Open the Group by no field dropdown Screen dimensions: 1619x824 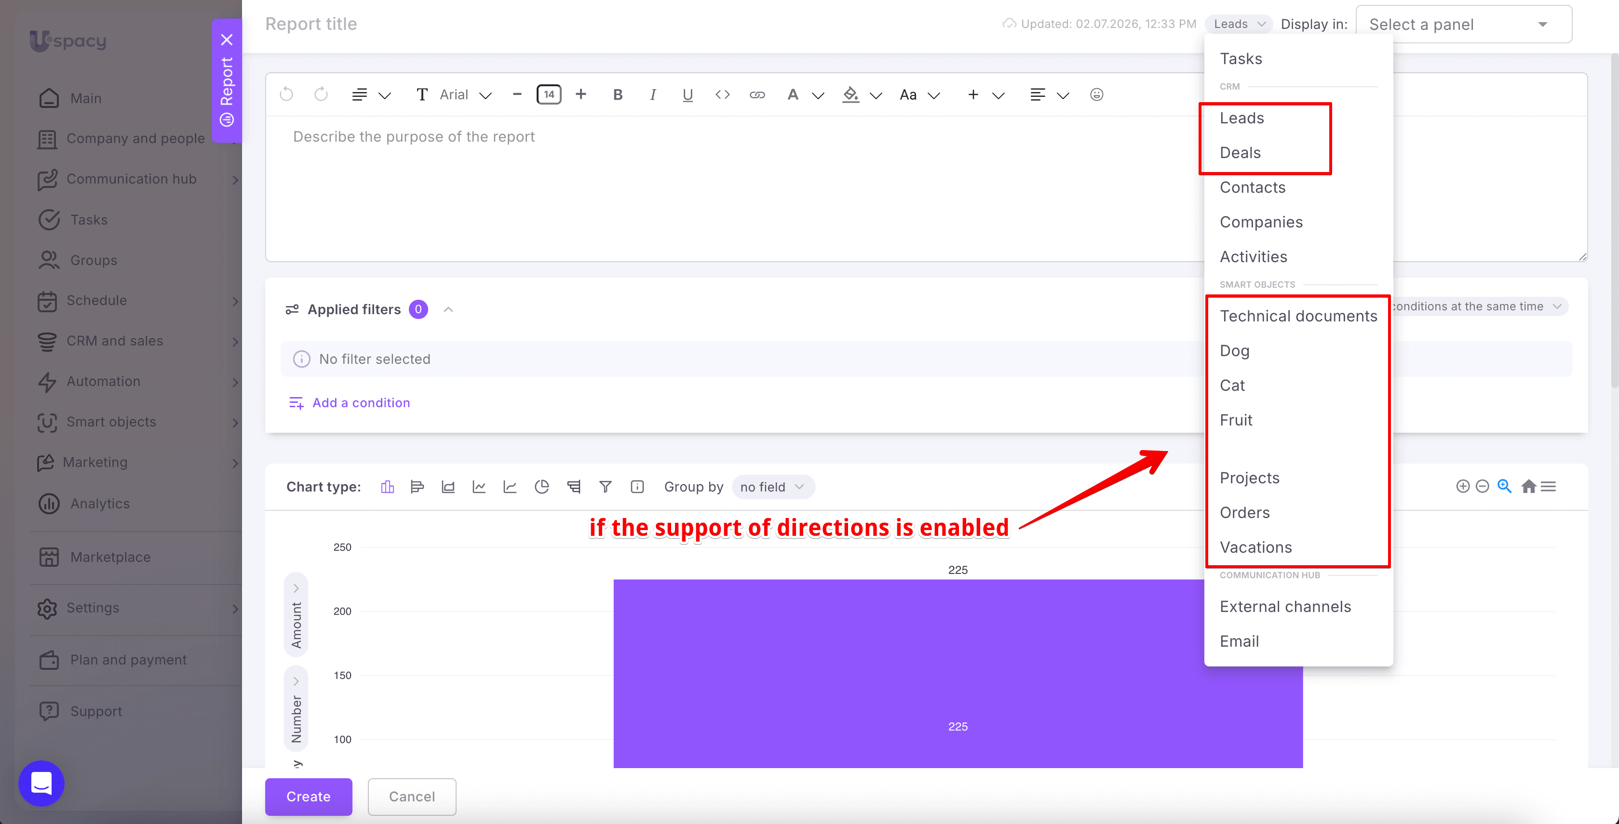click(772, 487)
